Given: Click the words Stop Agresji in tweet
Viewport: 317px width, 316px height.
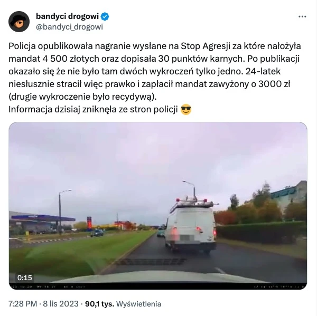Looking at the screenshot, I should click(x=206, y=46).
